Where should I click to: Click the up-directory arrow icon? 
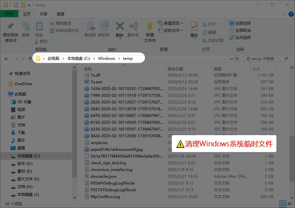[x=30, y=59]
